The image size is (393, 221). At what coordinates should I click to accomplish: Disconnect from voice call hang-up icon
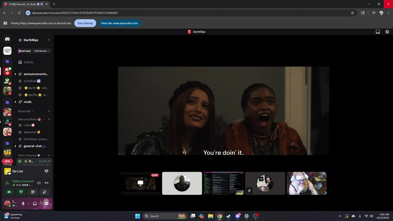point(46,183)
